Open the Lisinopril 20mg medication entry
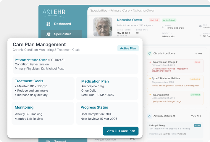 (175, 130)
